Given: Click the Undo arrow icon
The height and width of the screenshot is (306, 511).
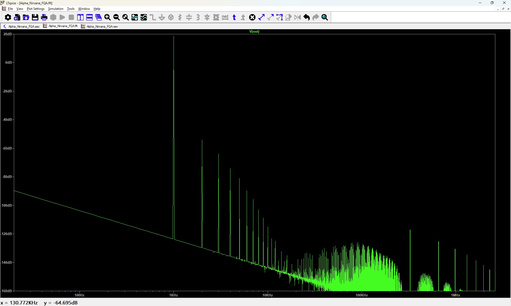Looking at the screenshot, I should pos(307,18).
